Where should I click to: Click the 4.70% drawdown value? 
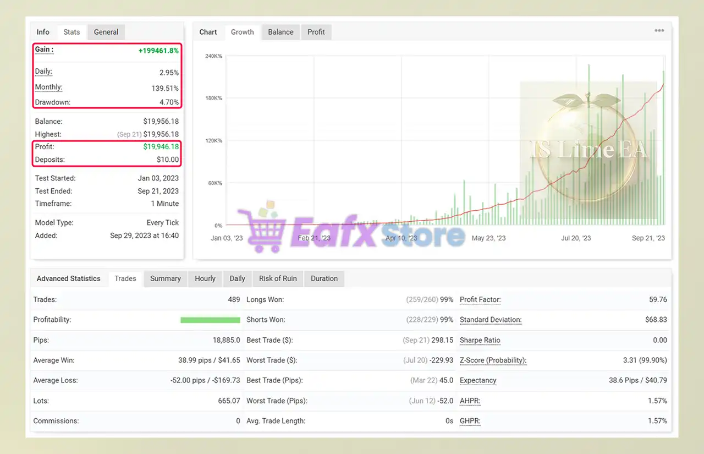169,102
